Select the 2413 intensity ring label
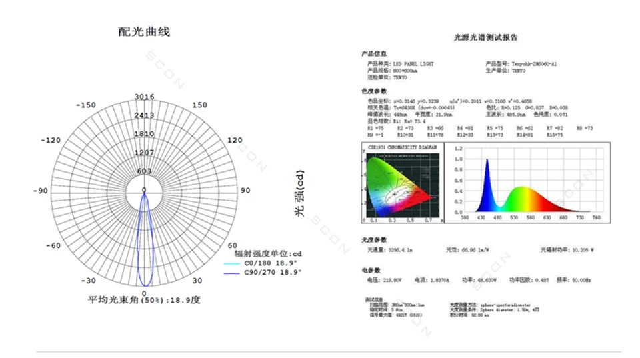The height and width of the screenshot is (358, 640). pyautogui.click(x=145, y=115)
